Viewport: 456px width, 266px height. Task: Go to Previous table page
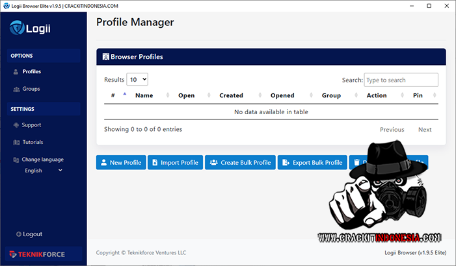point(392,130)
